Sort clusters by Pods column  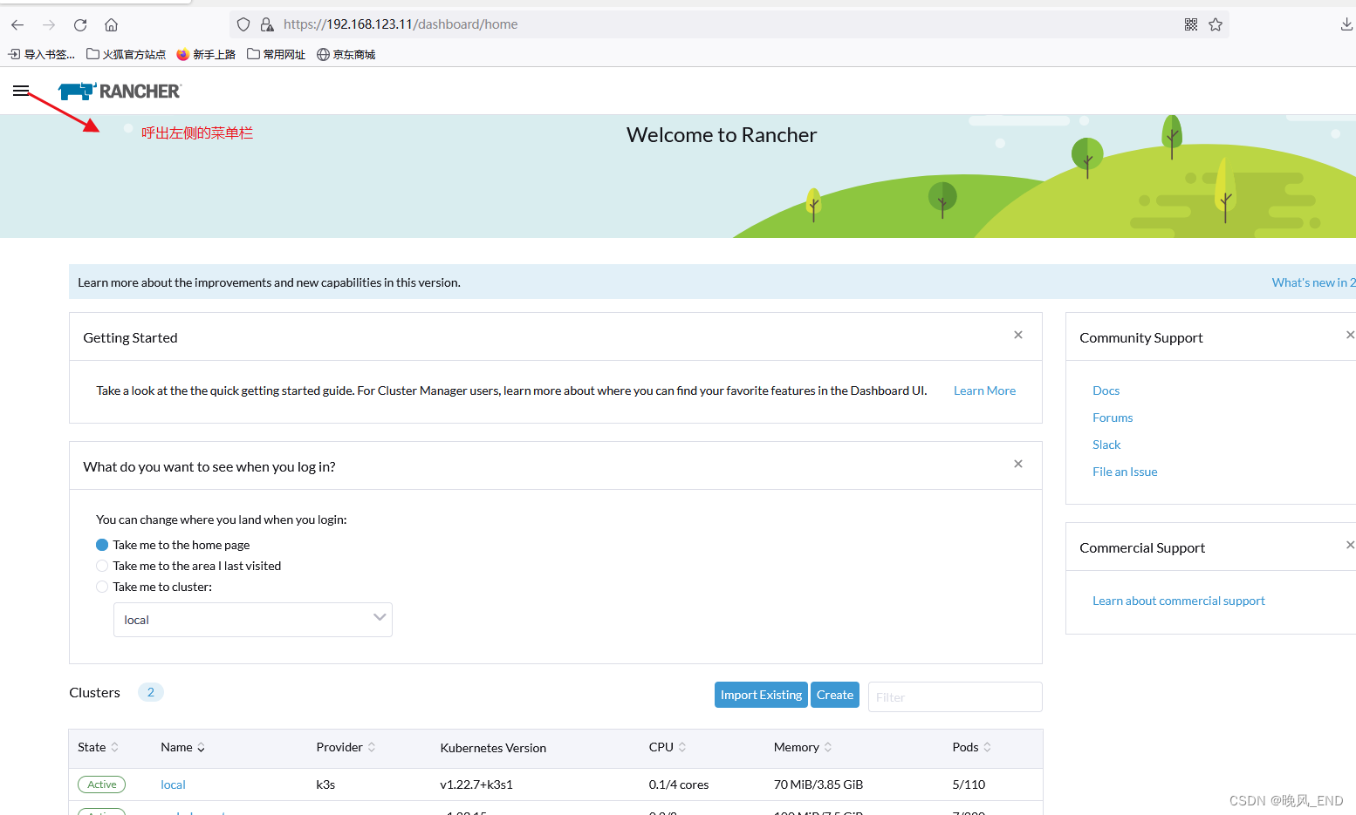point(971,747)
